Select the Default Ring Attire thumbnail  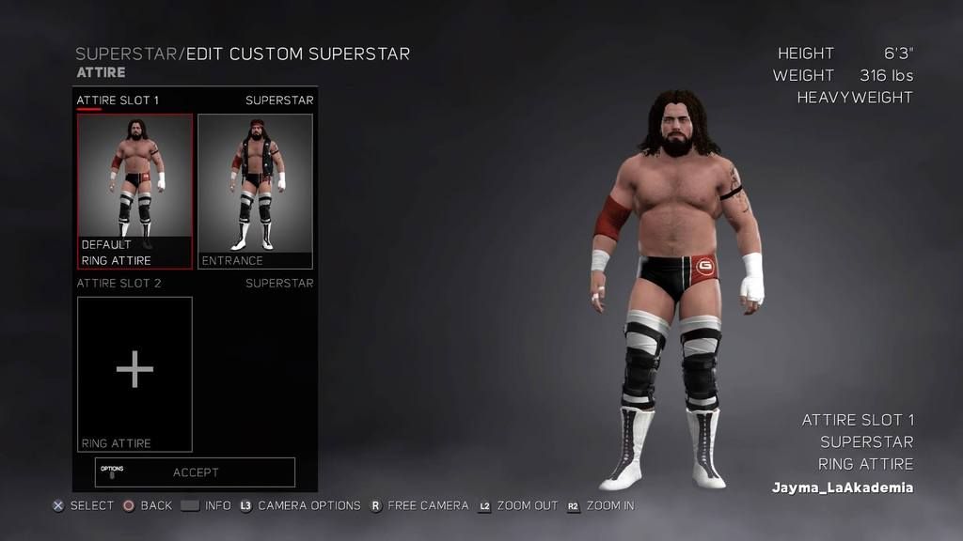[x=134, y=192]
